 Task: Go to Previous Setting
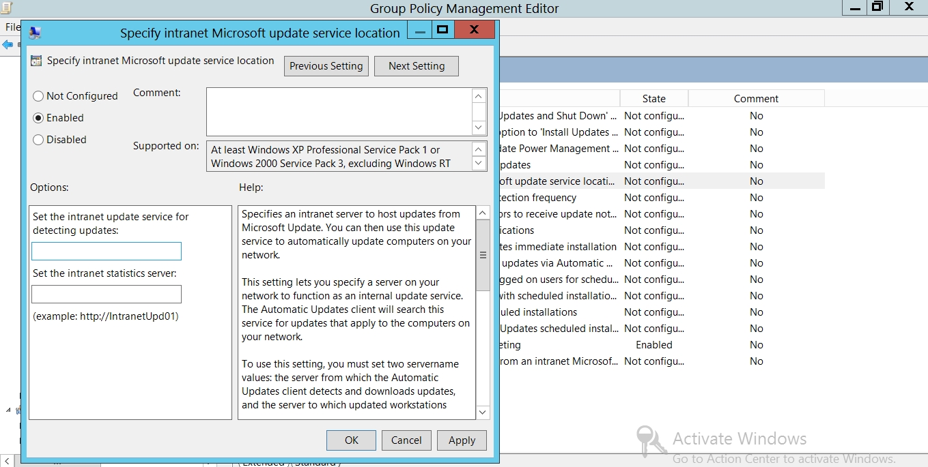326,66
